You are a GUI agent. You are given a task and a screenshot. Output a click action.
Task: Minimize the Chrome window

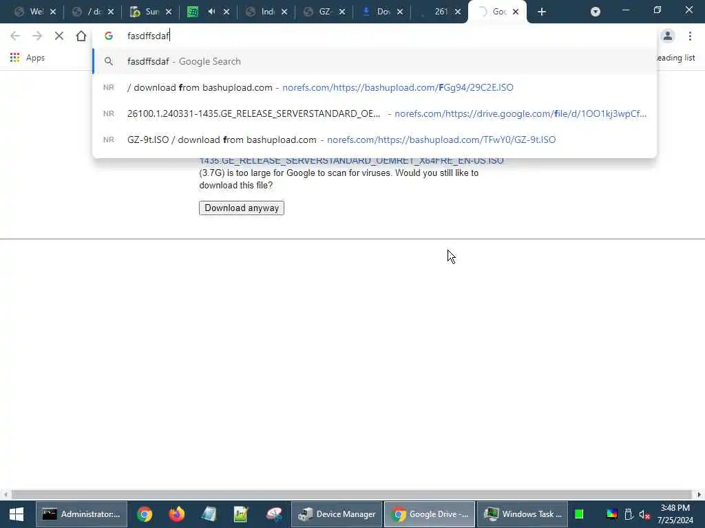click(x=625, y=10)
